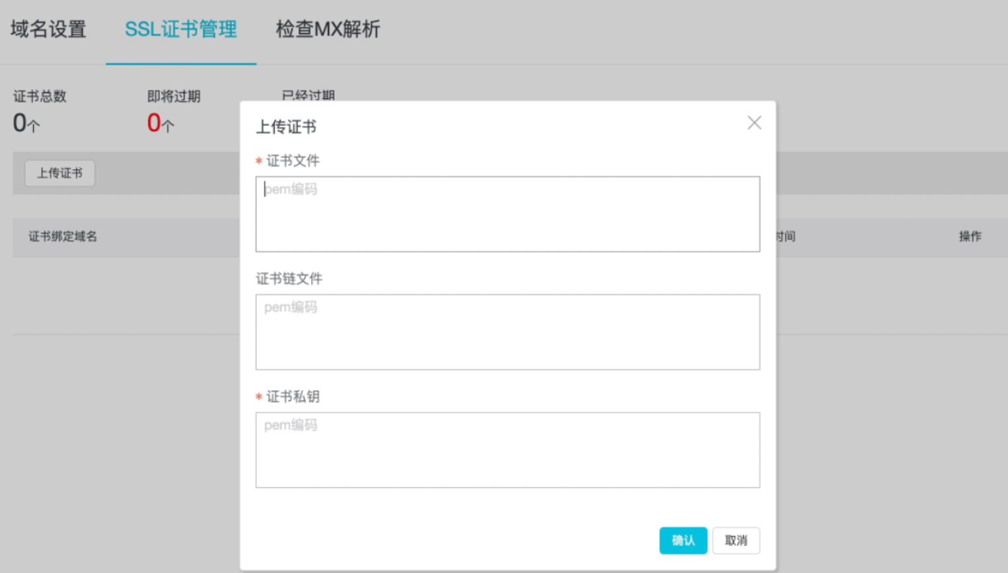1008x573 pixels.
Task: Click the partially visible 时间 column header
Action: [x=786, y=237]
